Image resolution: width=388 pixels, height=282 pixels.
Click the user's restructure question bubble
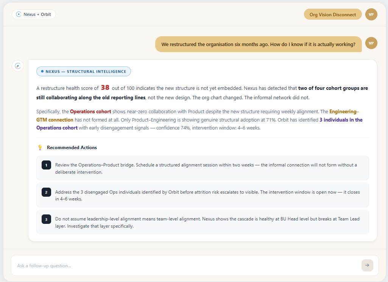coord(258,44)
